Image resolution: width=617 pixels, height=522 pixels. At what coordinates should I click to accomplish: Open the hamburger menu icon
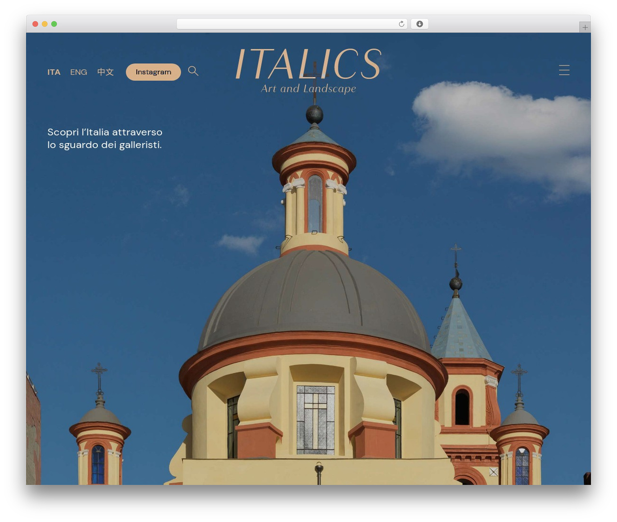(564, 70)
